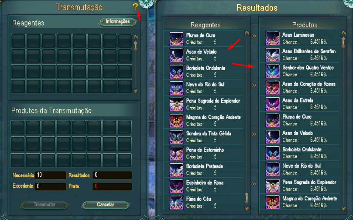Click the up arrow of Reagentes slot scrollbar
This screenshot has width=353, height=220.
click(135, 37)
